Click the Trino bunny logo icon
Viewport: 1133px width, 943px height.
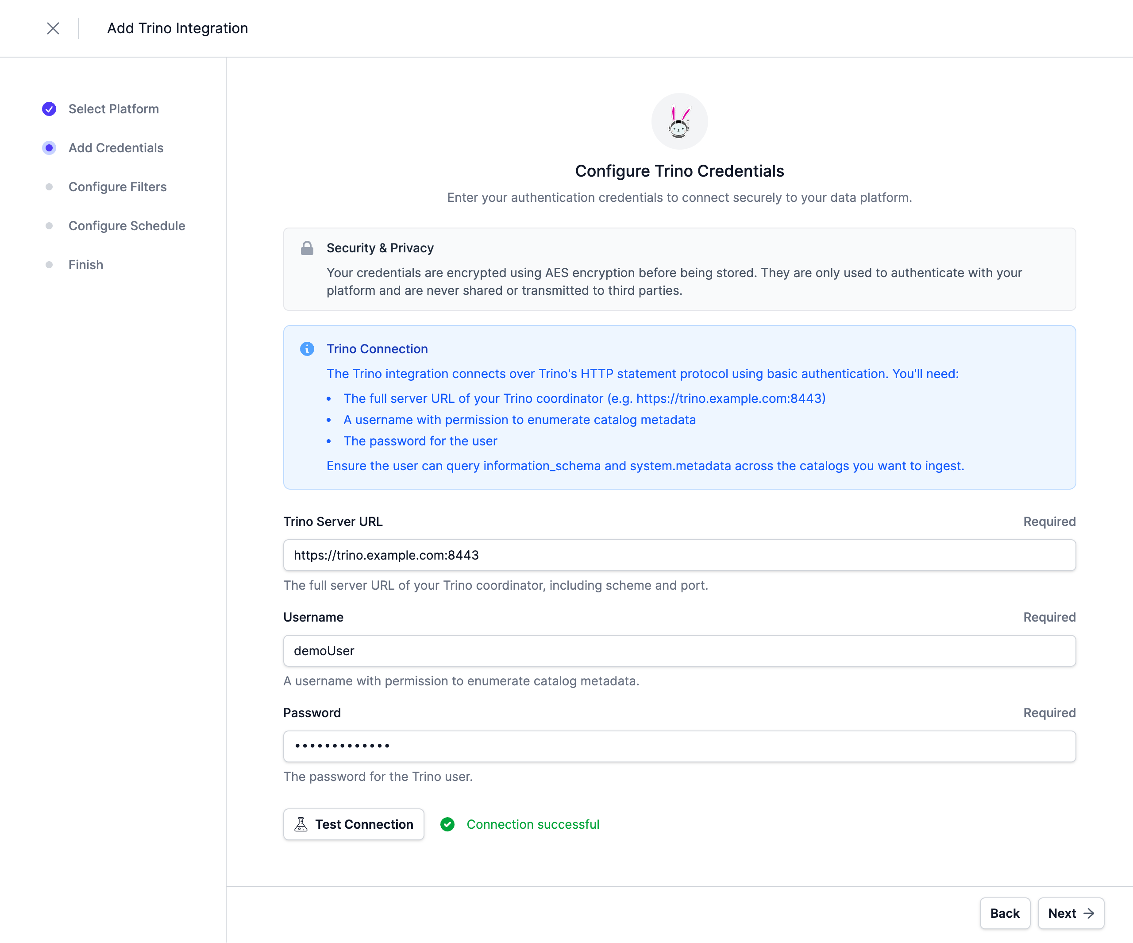pyautogui.click(x=679, y=121)
